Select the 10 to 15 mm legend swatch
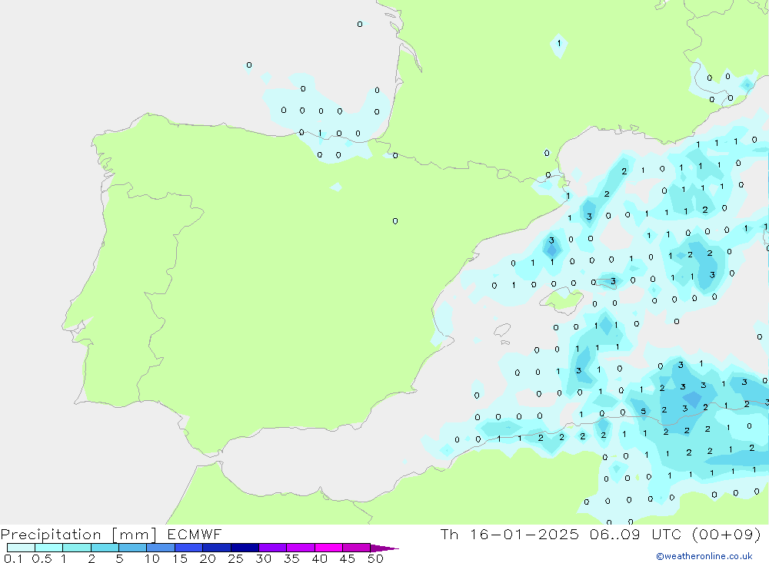Image resolution: width=769 pixels, height=563 pixels. pos(161,548)
